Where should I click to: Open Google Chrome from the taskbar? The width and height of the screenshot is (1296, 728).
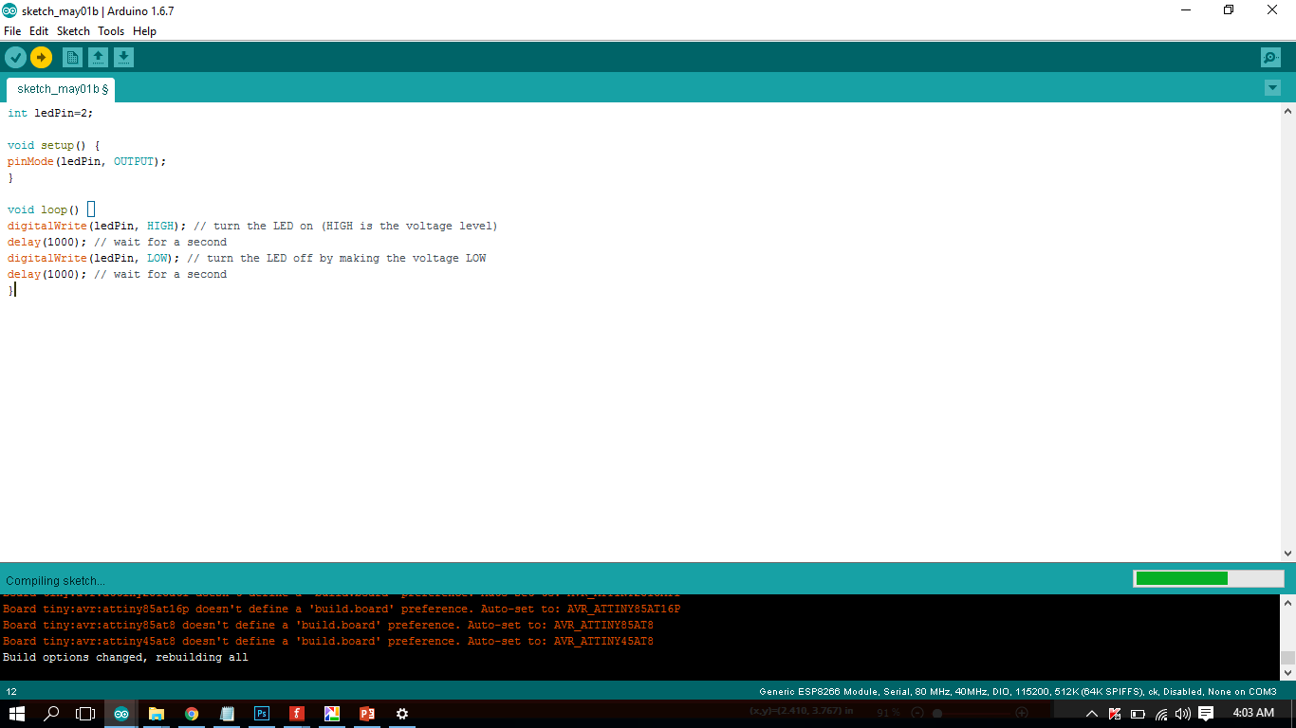pyautogui.click(x=192, y=714)
